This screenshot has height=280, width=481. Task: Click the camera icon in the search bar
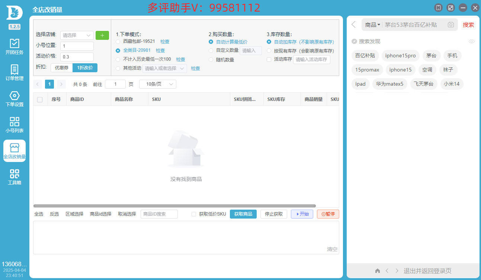pos(450,25)
